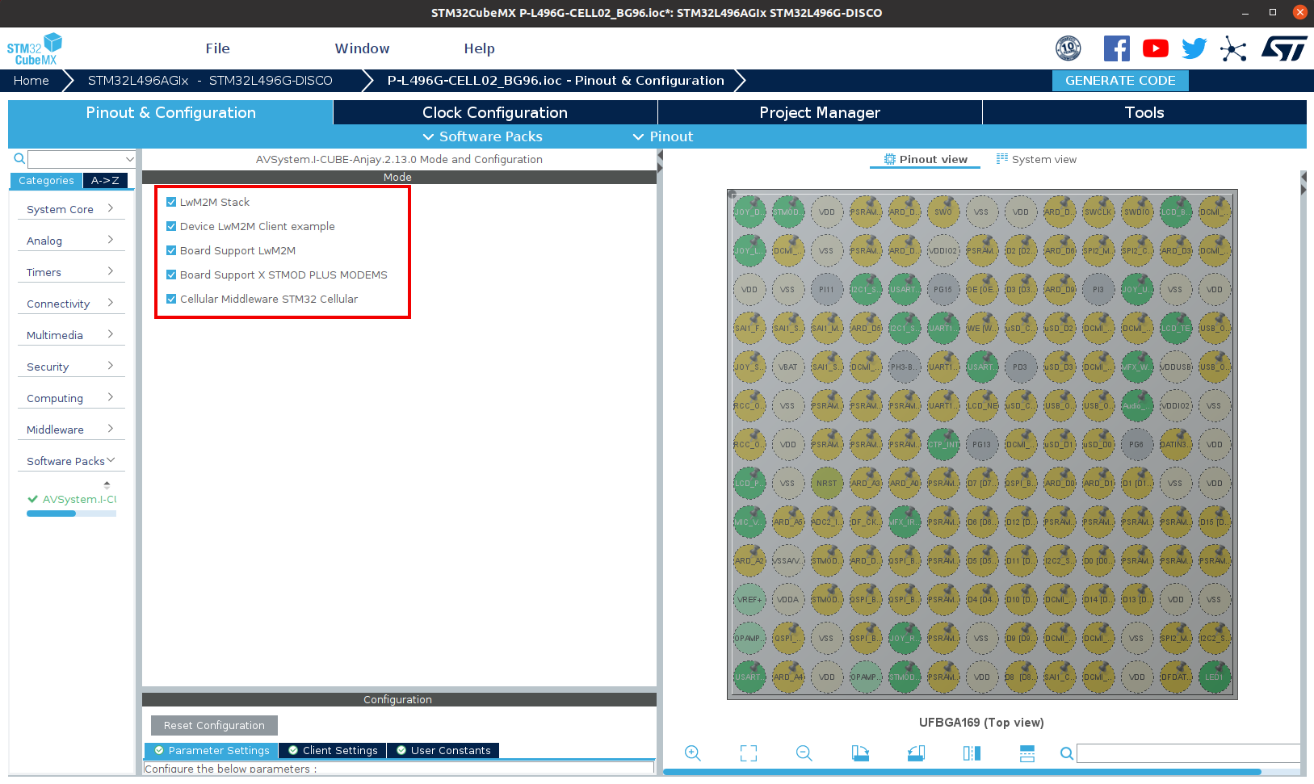The height and width of the screenshot is (784, 1314).
Task: Select the VBAT pin on the chip
Action: pyautogui.click(x=787, y=367)
